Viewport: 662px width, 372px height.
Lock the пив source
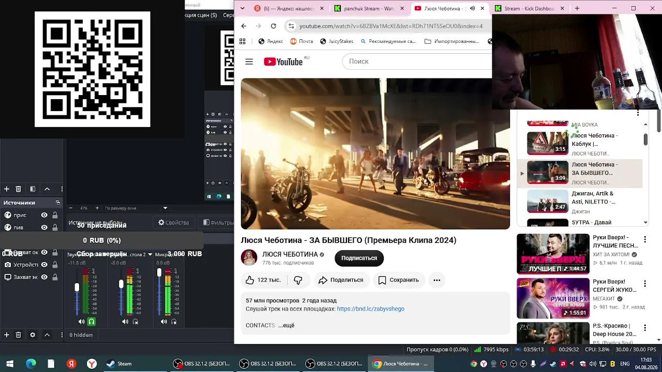pyautogui.click(x=55, y=227)
